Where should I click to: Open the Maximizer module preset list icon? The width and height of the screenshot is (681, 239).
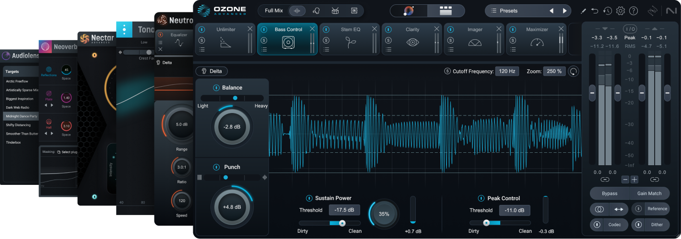click(513, 49)
